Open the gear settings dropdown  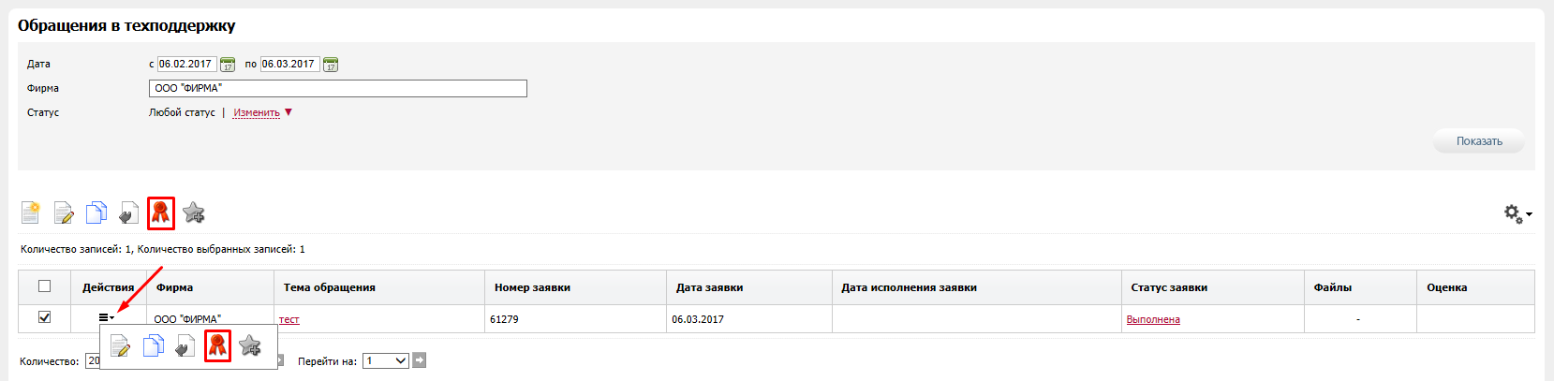click(x=1517, y=214)
